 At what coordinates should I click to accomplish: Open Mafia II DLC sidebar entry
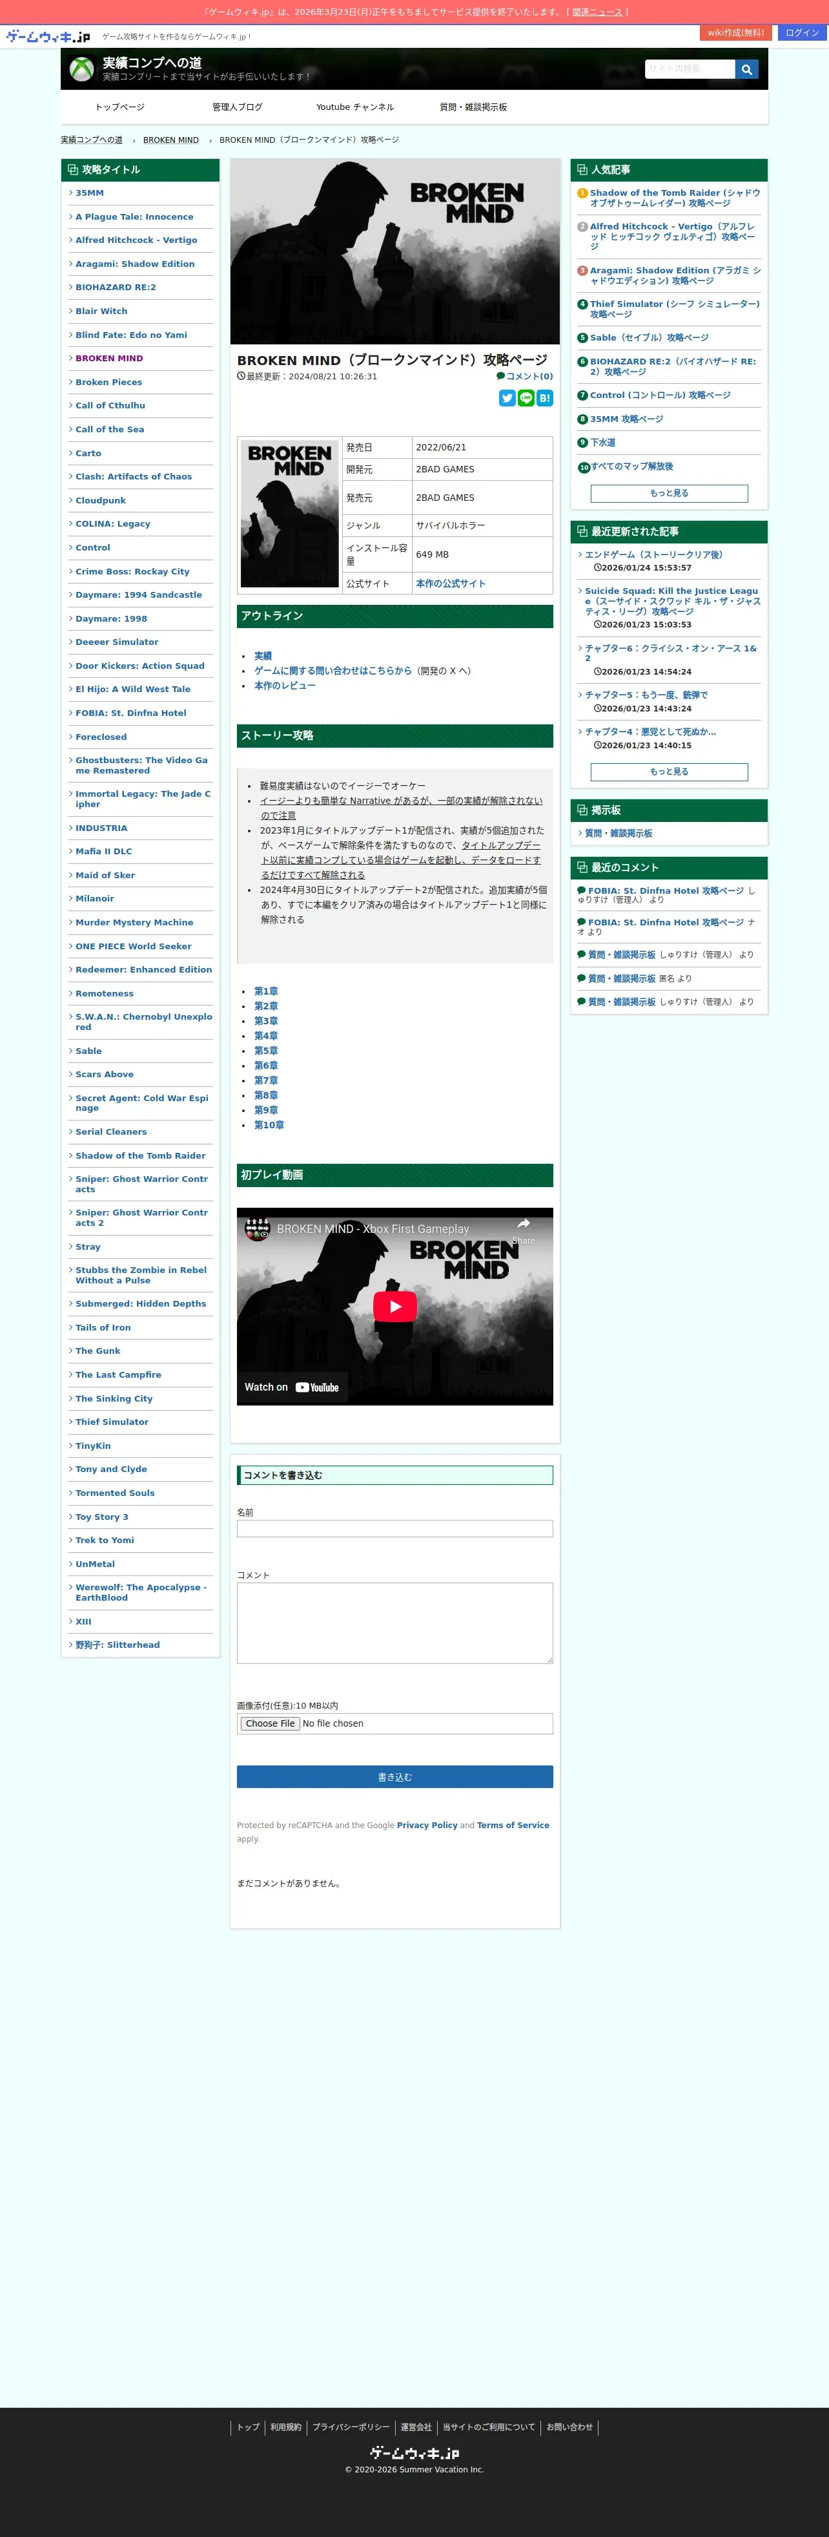point(103,852)
